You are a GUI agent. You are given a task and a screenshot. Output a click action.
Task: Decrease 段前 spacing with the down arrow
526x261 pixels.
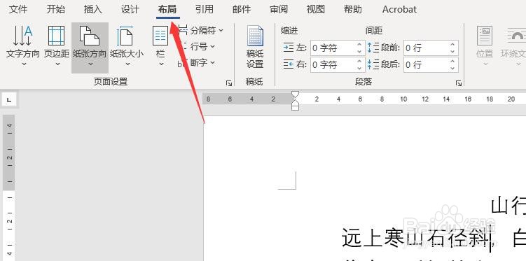453,52
